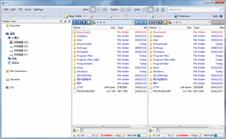Switch to Details view mode icon
Image resolution: width=226 pixels, height=139 pixels.
(x=93, y=9)
